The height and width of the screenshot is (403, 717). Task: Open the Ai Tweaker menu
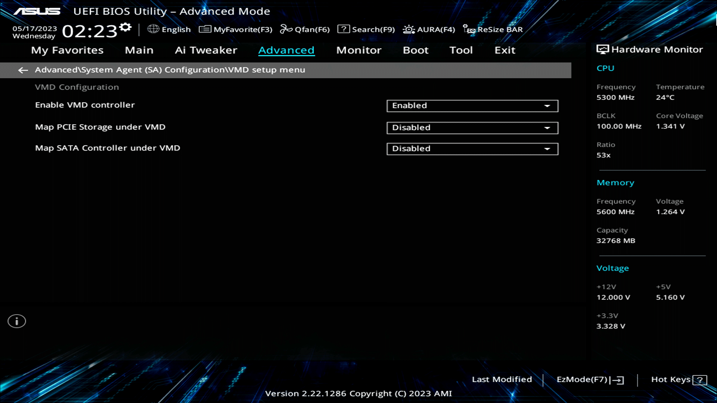coord(206,50)
